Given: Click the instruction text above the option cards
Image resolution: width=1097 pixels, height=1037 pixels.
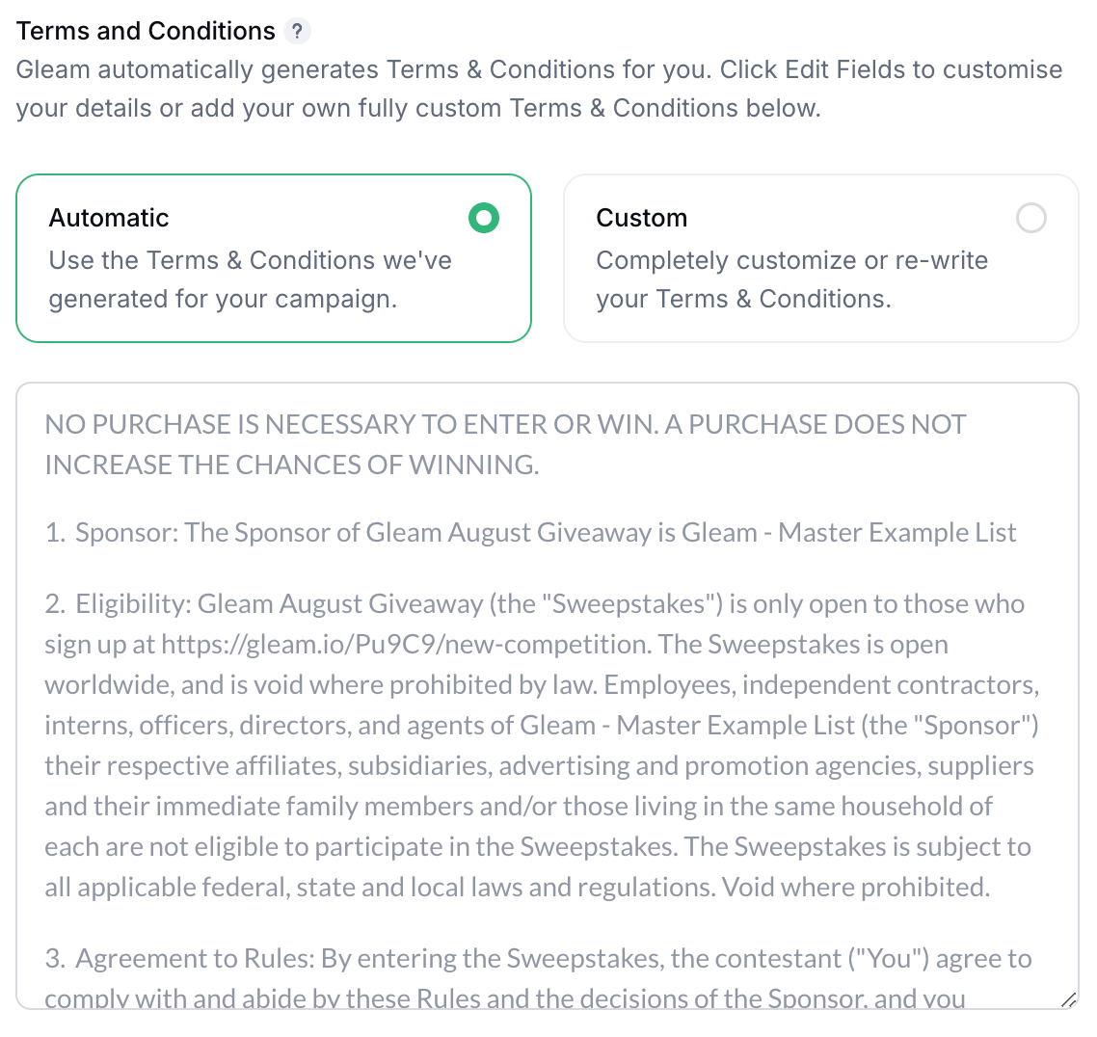Looking at the screenshot, I should click(538, 89).
